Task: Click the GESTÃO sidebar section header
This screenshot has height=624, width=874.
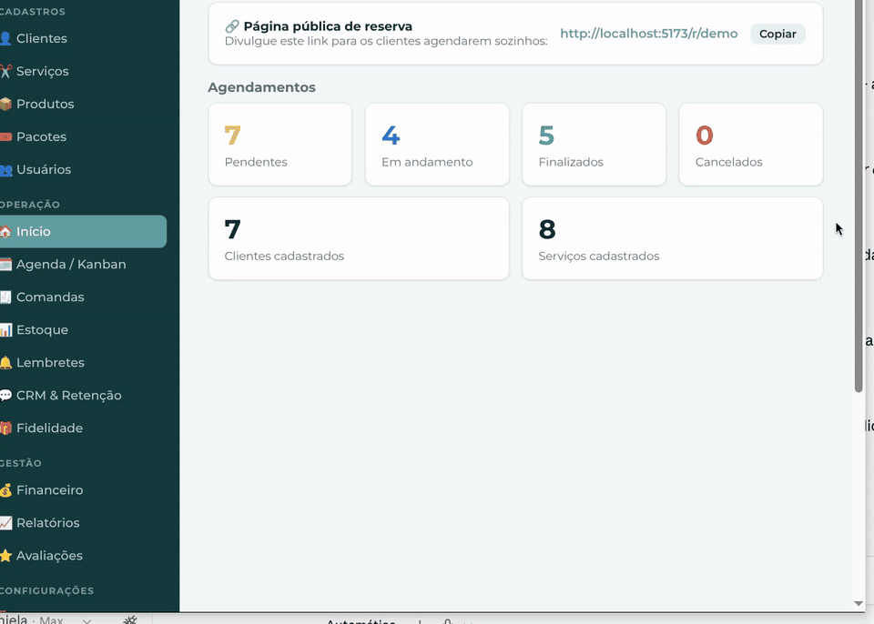Action: 21,463
